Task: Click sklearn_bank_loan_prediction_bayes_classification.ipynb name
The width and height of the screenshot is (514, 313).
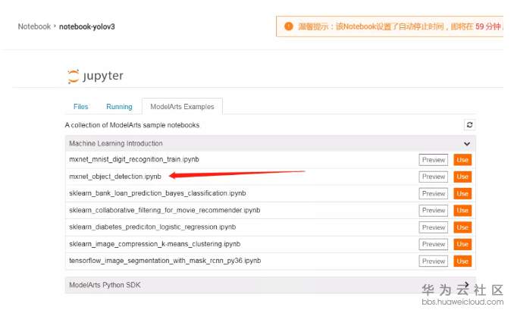Action: (x=158, y=193)
